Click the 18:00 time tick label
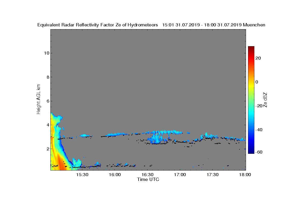Image resolution: width=304 pixels, height=203 pixels. [x=245, y=175]
